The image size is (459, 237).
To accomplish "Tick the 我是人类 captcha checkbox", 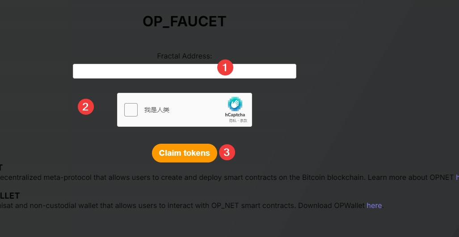I will (131, 110).
